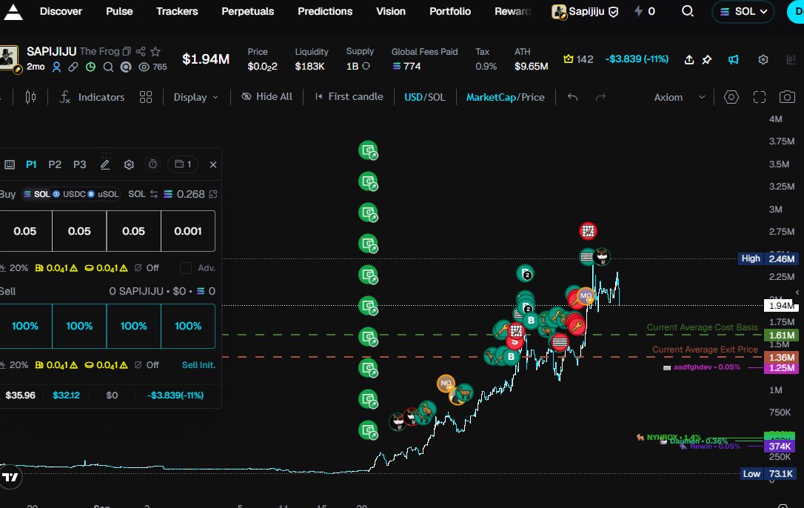Image resolution: width=804 pixels, height=508 pixels.
Task: Click the Axiom triangle logo
Action: coord(13,12)
